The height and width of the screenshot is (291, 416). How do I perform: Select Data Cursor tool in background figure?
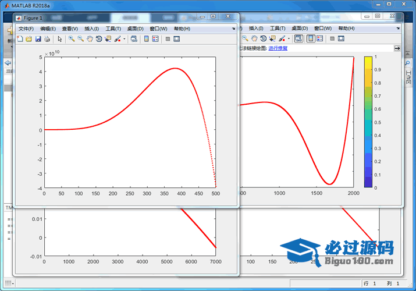[x=272, y=39]
